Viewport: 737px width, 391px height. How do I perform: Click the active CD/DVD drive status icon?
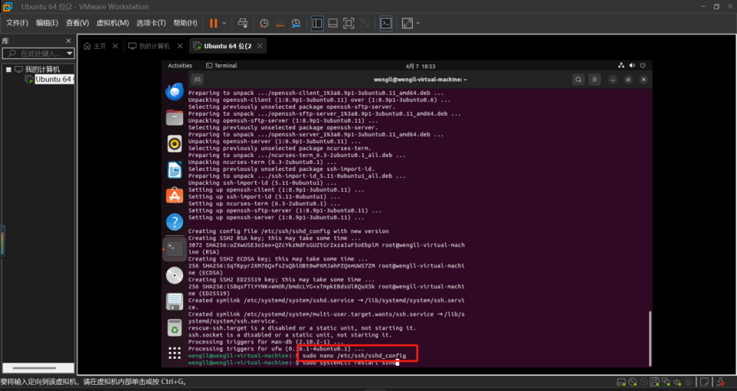[x=633, y=382]
